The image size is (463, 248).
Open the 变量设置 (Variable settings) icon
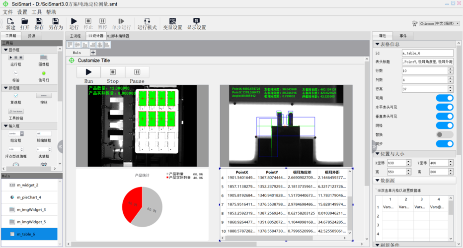point(173,21)
